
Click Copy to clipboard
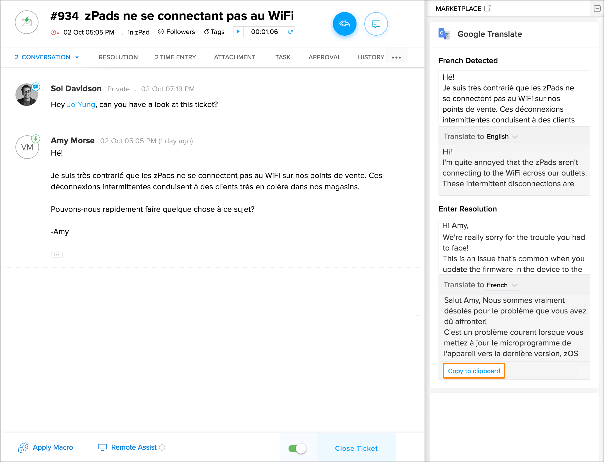pyautogui.click(x=474, y=371)
